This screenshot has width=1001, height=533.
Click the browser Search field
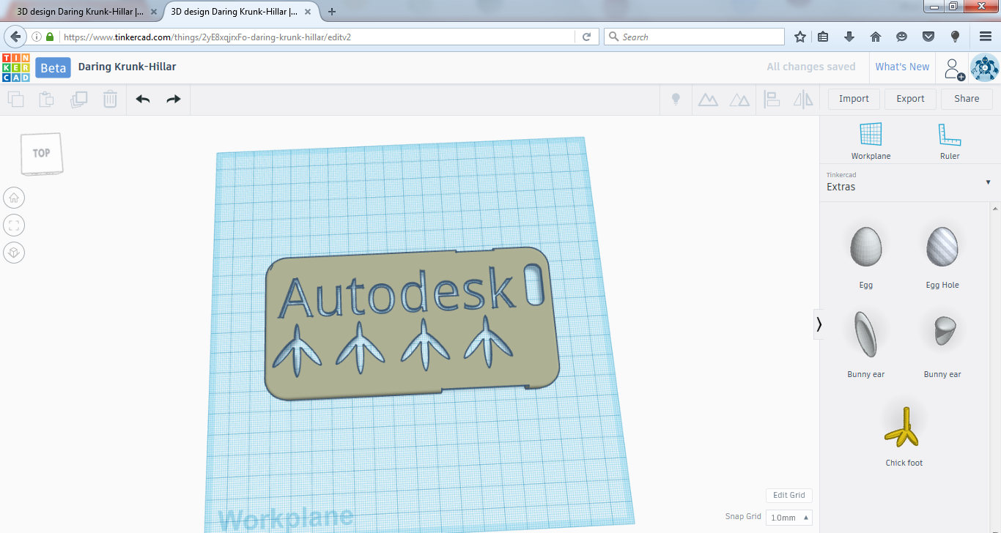[694, 37]
